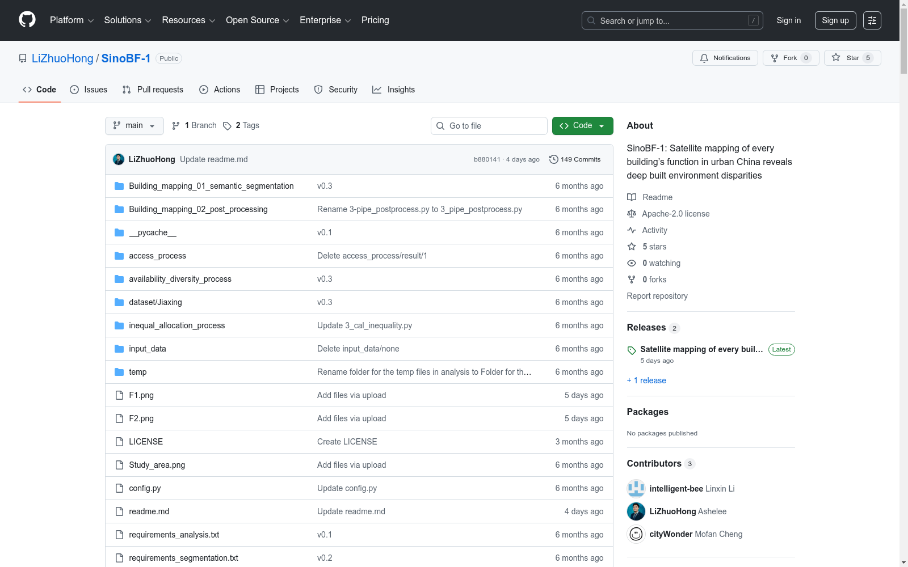Screen dimensions: 908x567
Task: Switch to the Issues tab
Action: click(89, 90)
